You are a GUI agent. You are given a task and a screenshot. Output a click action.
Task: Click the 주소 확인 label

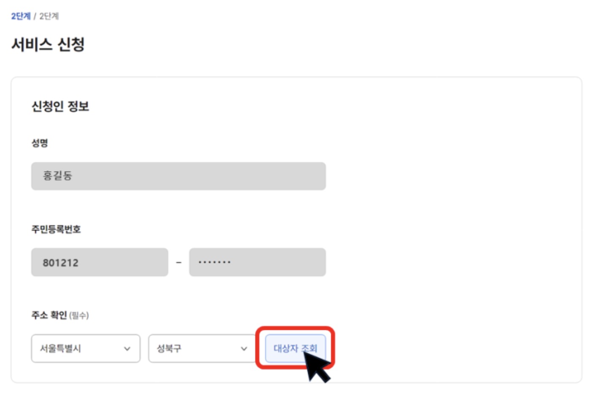coord(49,315)
